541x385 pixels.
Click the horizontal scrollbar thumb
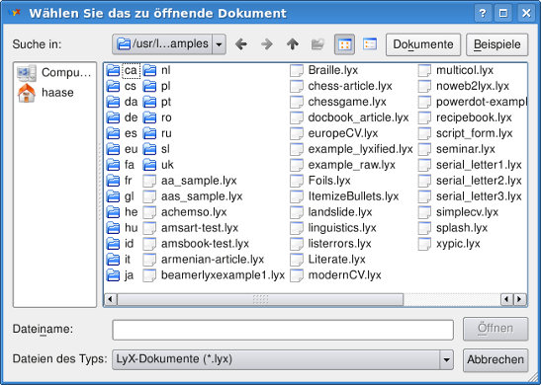pyautogui.click(x=260, y=299)
